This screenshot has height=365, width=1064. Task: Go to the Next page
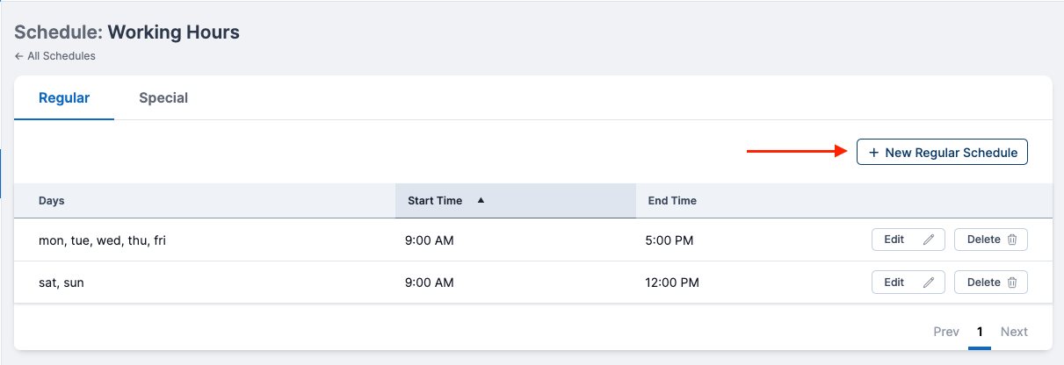click(x=1014, y=332)
